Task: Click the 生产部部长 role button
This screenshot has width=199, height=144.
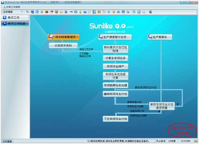Action: [160, 37]
